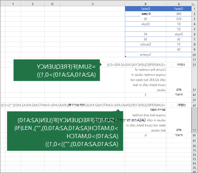Select row 16 header
This screenshot has height=173, width=198.
(195, 105)
